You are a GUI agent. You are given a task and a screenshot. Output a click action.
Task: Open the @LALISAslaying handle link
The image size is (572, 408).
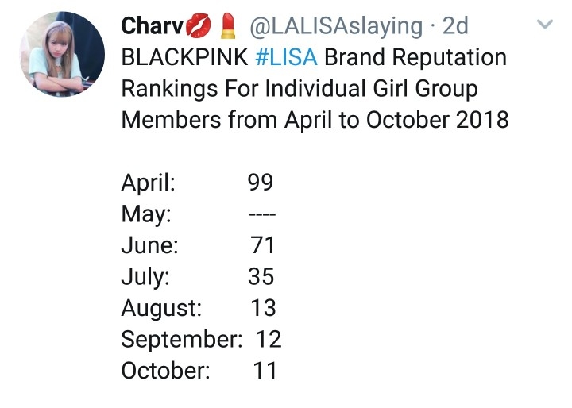(x=335, y=26)
